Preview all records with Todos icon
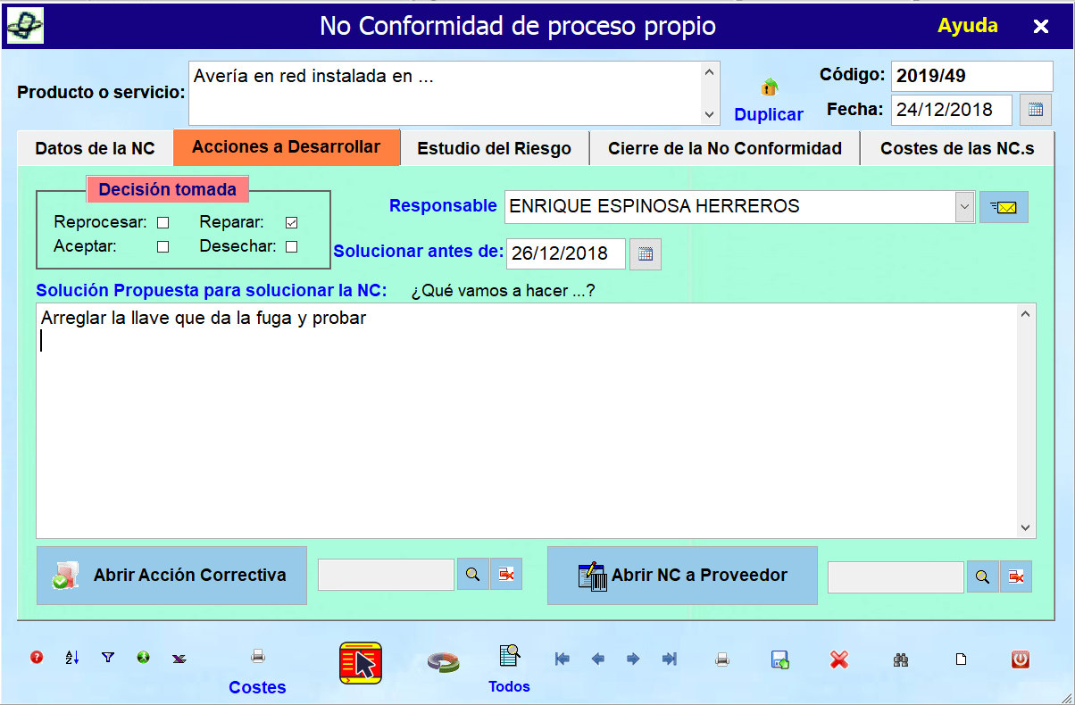 [509, 657]
